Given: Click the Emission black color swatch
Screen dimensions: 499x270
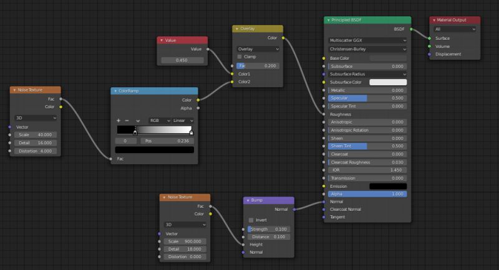Looking at the screenshot, I should [388, 187].
